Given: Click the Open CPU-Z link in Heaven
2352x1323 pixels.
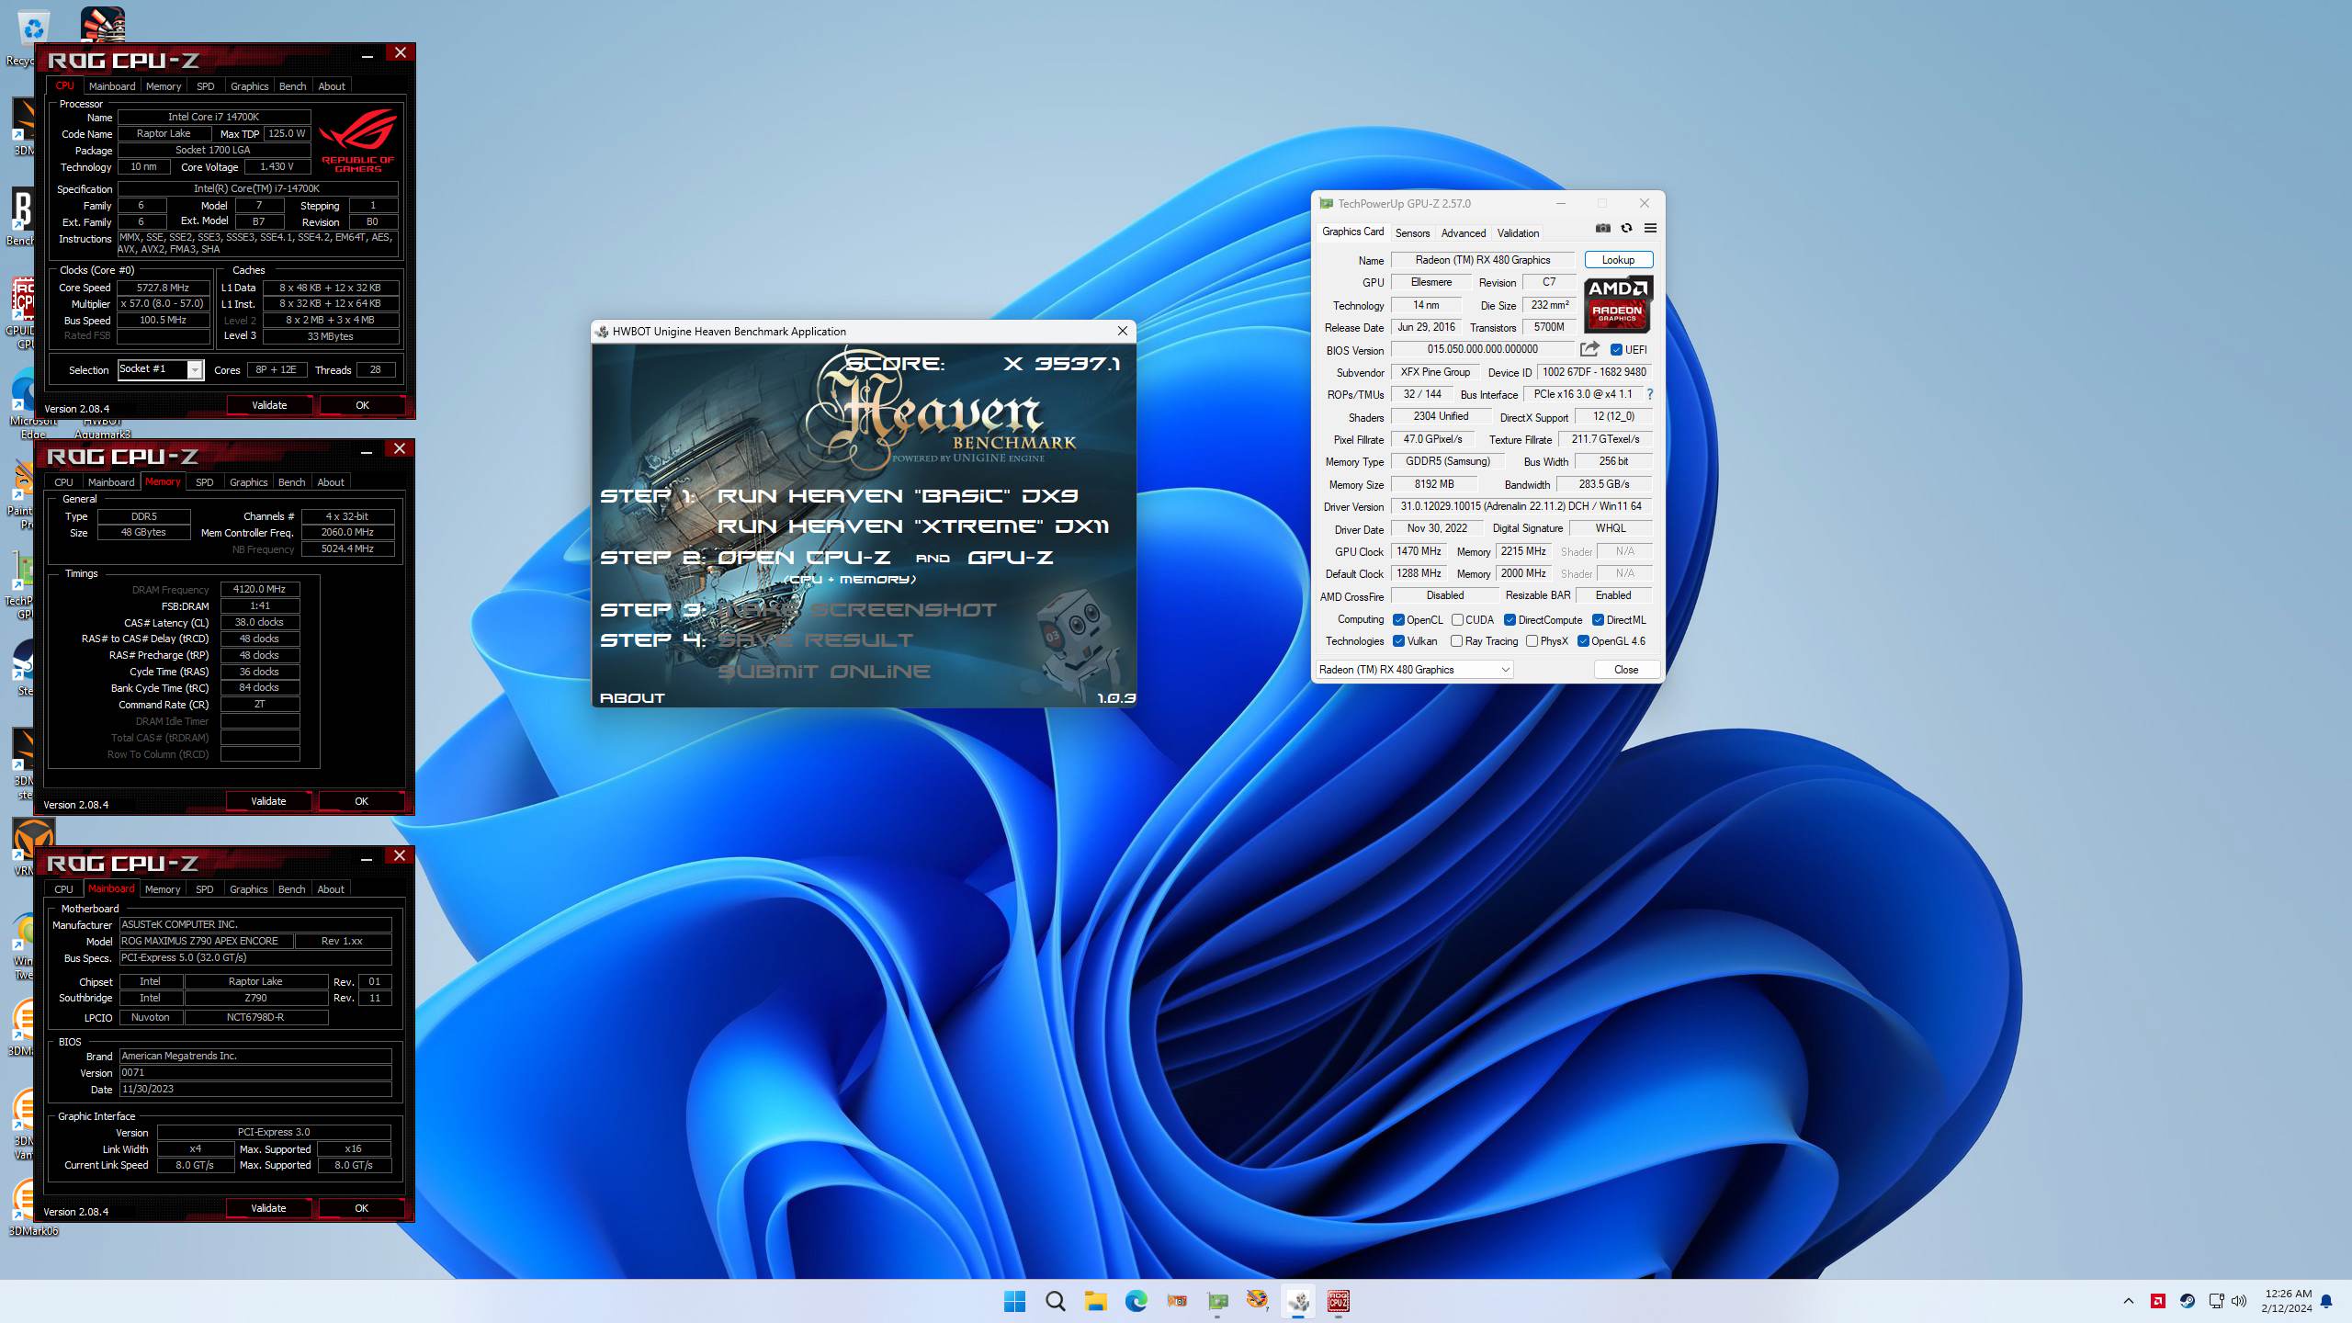Looking at the screenshot, I should [804, 558].
